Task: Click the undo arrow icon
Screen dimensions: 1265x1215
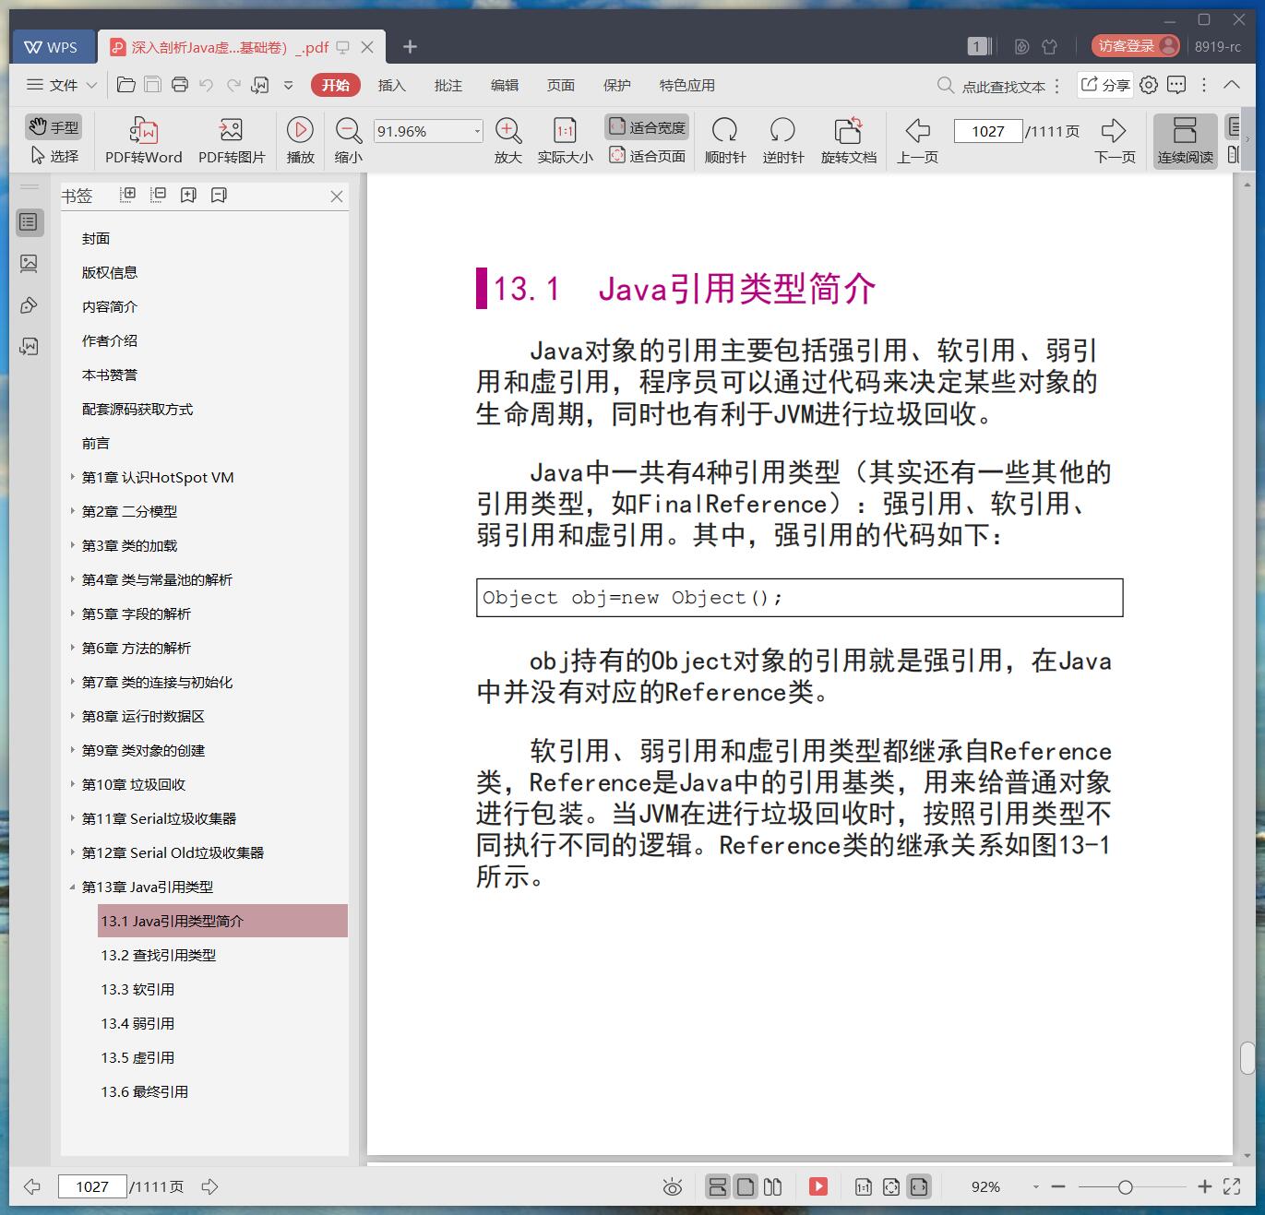Action: (x=207, y=85)
